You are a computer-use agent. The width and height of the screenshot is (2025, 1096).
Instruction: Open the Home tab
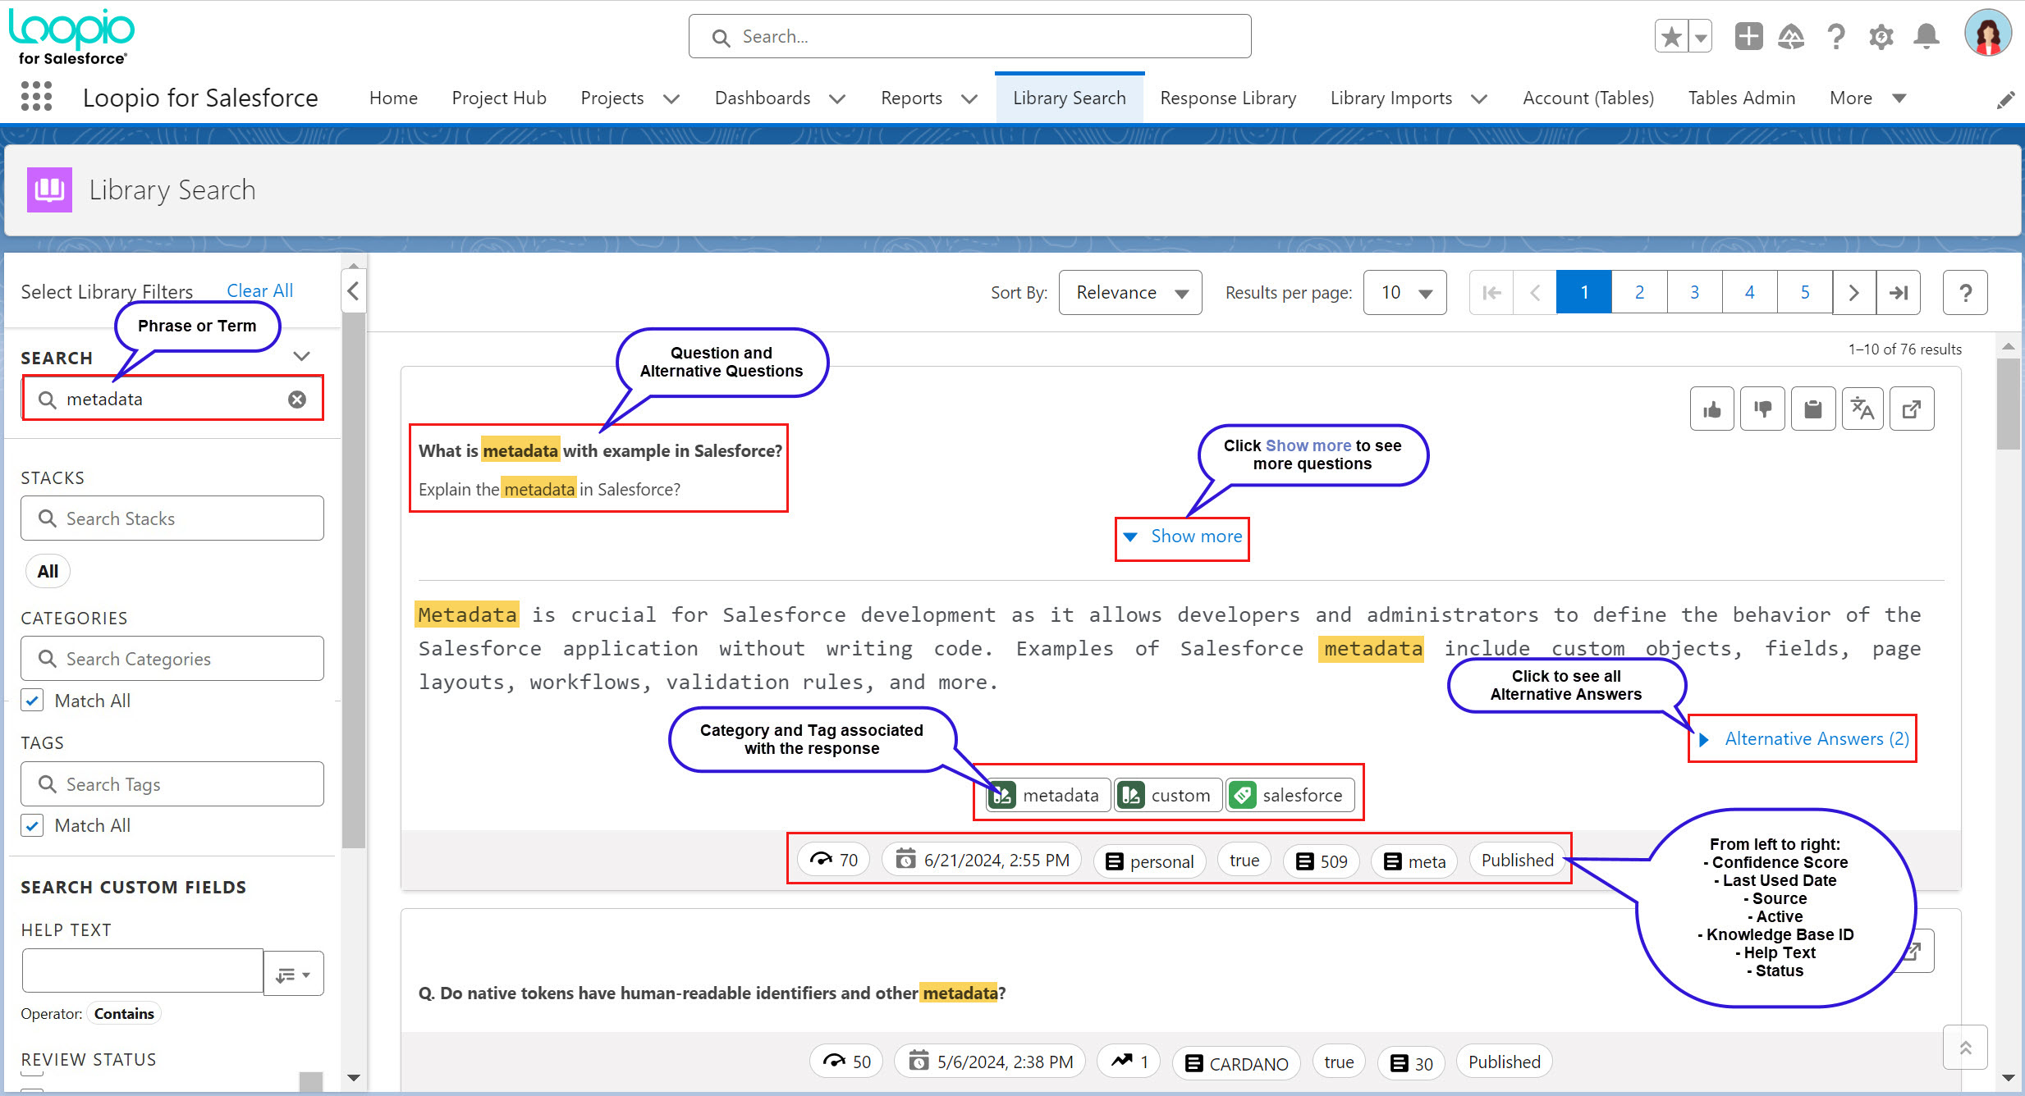pyautogui.click(x=393, y=98)
